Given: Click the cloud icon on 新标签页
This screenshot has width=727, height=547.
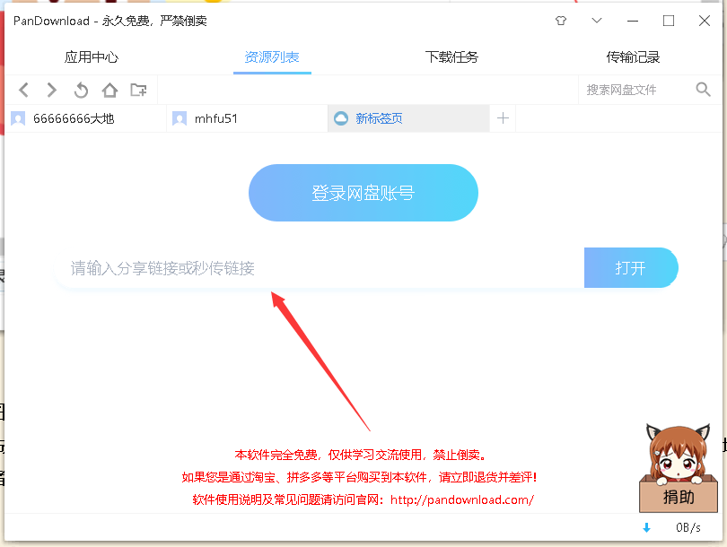Looking at the screenshot, I should 341,118.
